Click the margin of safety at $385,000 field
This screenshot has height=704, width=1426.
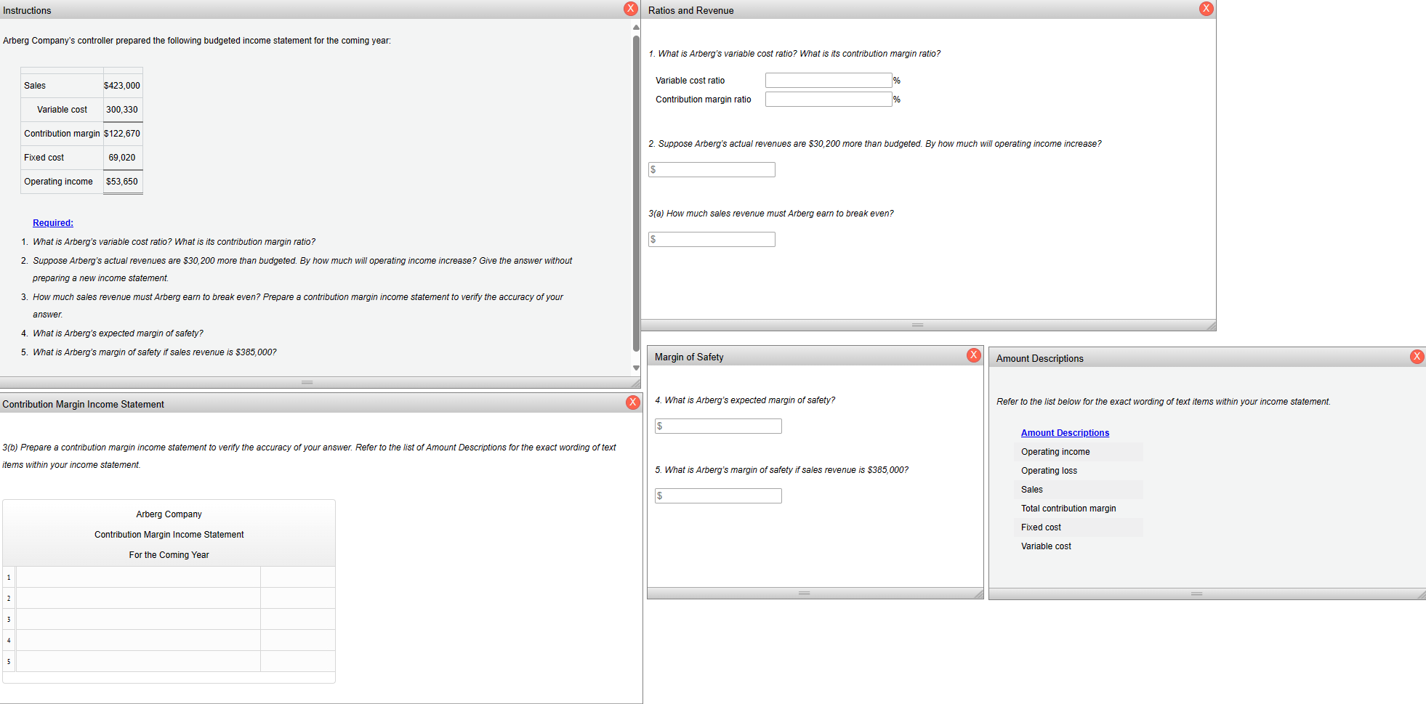coord(718,496)
